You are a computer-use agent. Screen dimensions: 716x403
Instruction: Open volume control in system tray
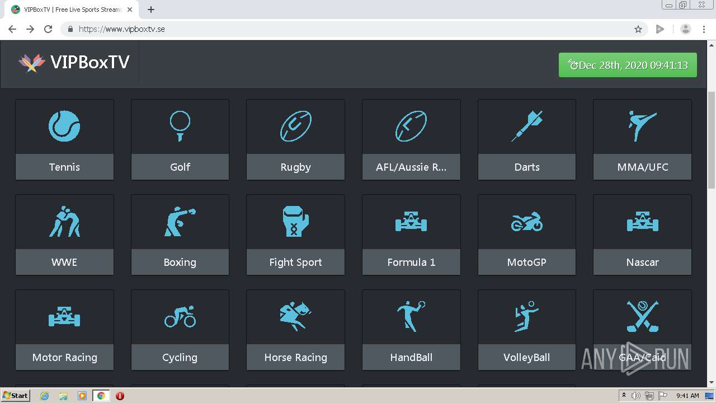636,396
